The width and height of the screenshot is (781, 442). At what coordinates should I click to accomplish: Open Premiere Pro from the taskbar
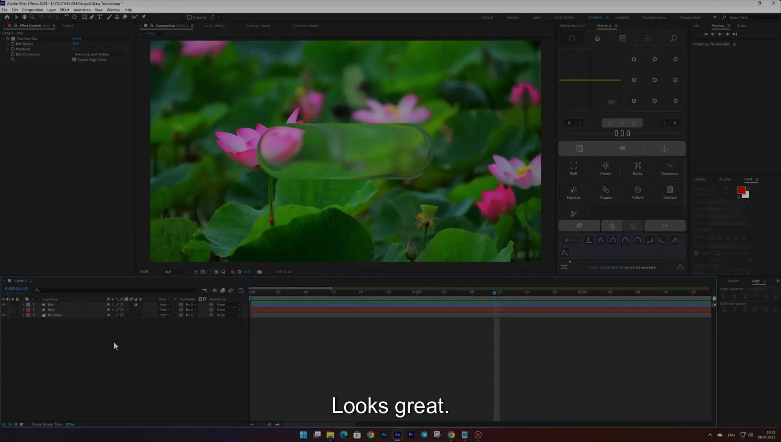(411, 435)
